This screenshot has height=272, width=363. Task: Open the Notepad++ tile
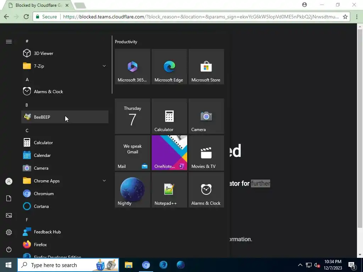(x=169, y=190)
